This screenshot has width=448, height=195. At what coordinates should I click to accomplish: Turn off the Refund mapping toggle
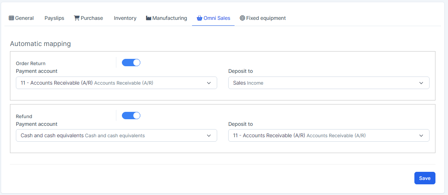tap(131, 116)
